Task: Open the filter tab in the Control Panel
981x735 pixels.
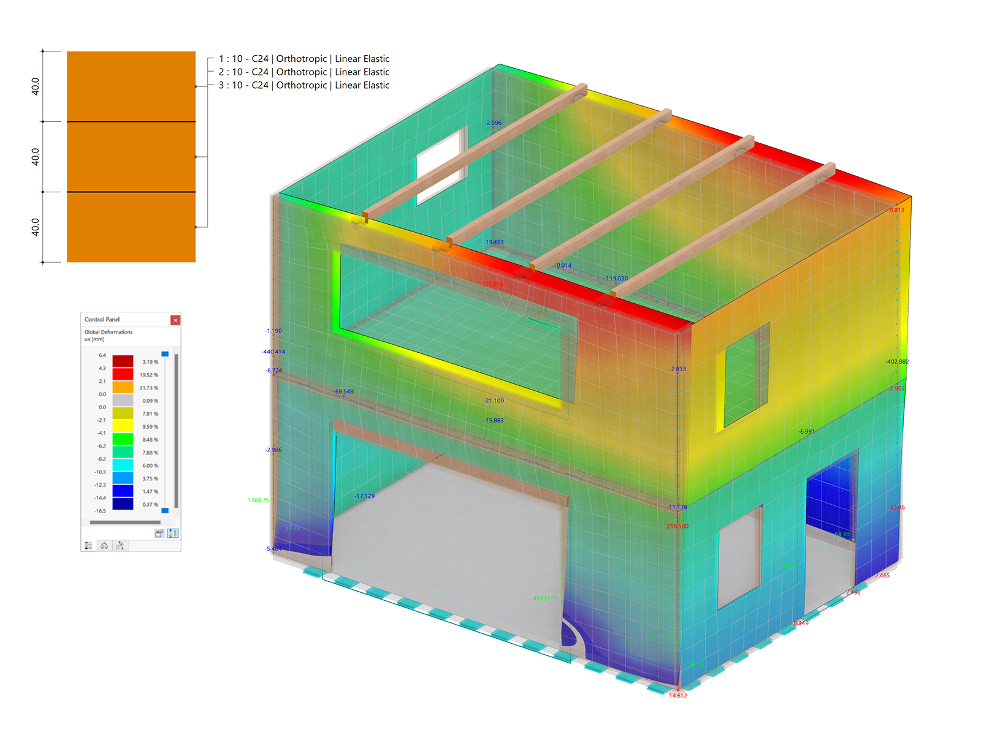Action: [x=120, y=545]
